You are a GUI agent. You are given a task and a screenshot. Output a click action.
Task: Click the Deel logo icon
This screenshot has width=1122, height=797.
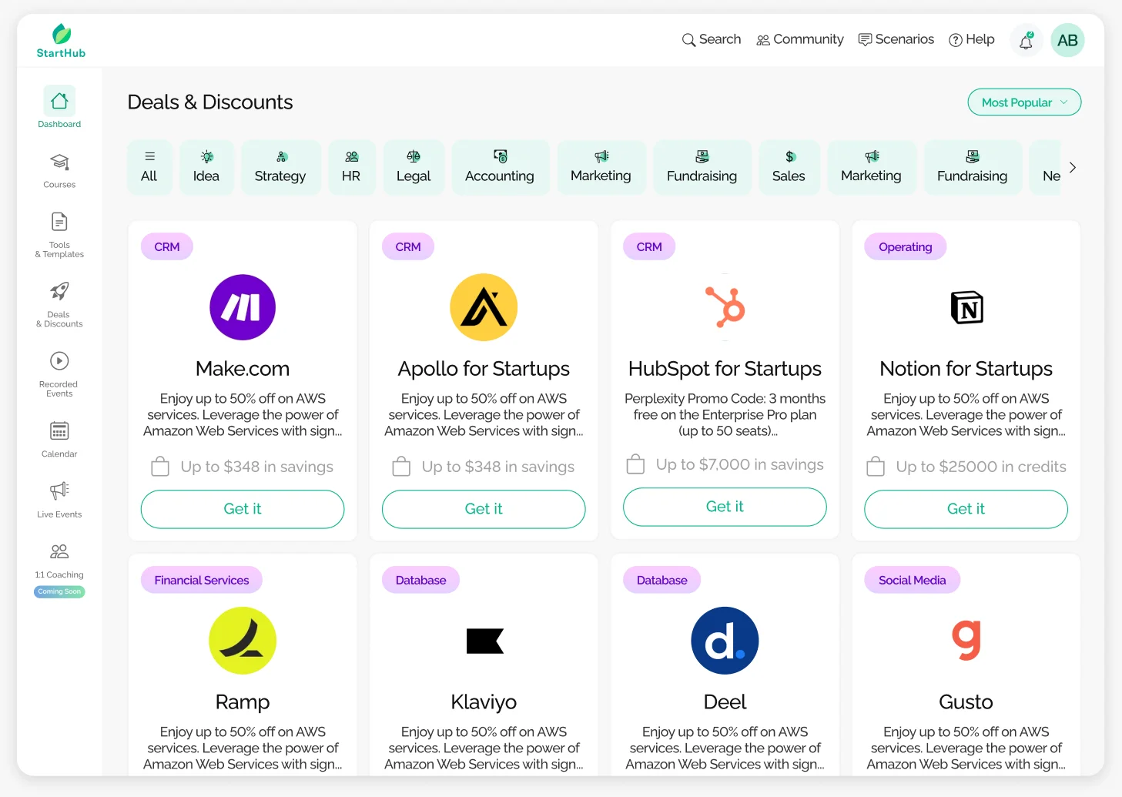tap(725, 641)
